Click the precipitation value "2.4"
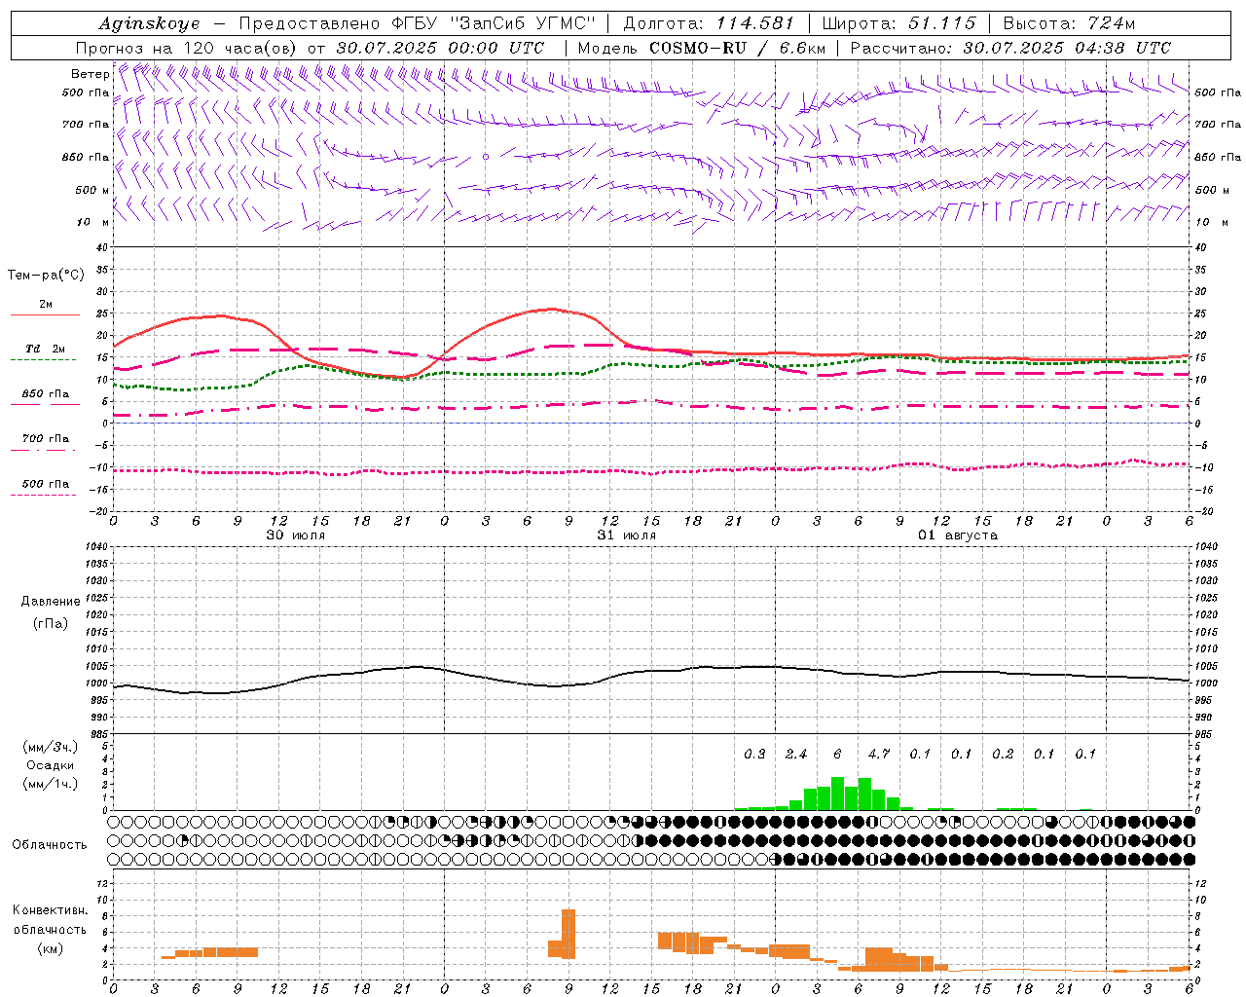1246x997 pixels. [796, 755]
